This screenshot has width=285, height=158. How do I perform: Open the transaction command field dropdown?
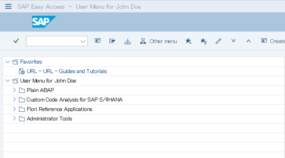tap(83, 41)
